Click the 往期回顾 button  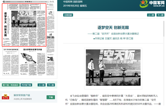click(68, 15)
